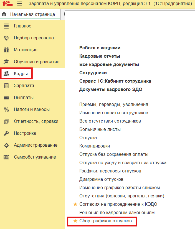Open Сбор графиков отпусков
195x229 pixels.
point(105,221)
